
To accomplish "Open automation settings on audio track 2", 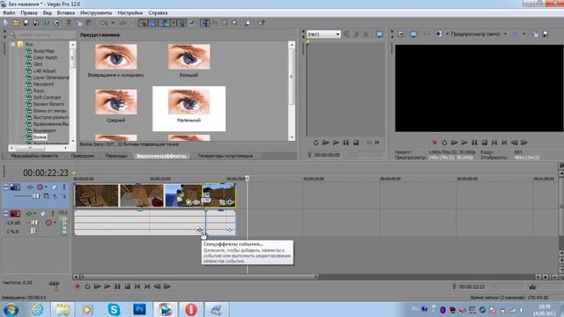I will [x=48, y=223].
